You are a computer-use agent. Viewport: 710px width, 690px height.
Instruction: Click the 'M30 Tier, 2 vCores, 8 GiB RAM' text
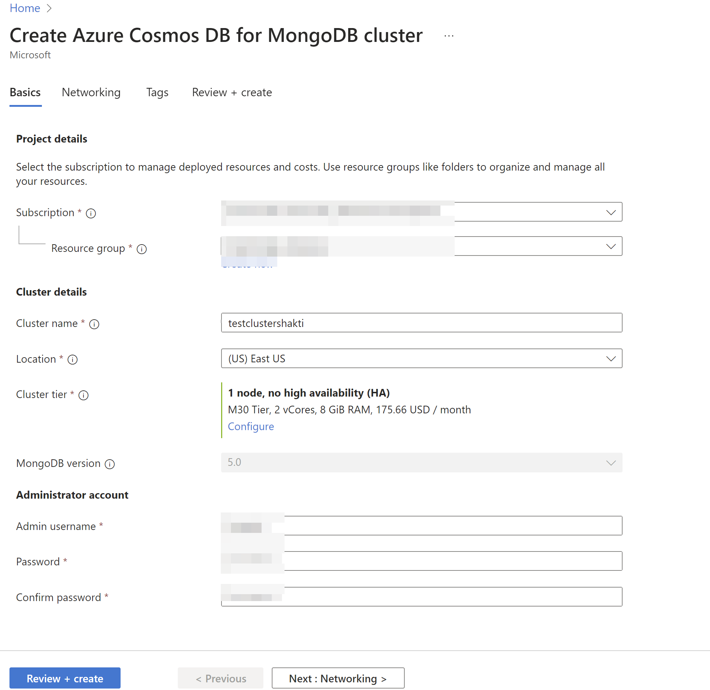point(299,410)
